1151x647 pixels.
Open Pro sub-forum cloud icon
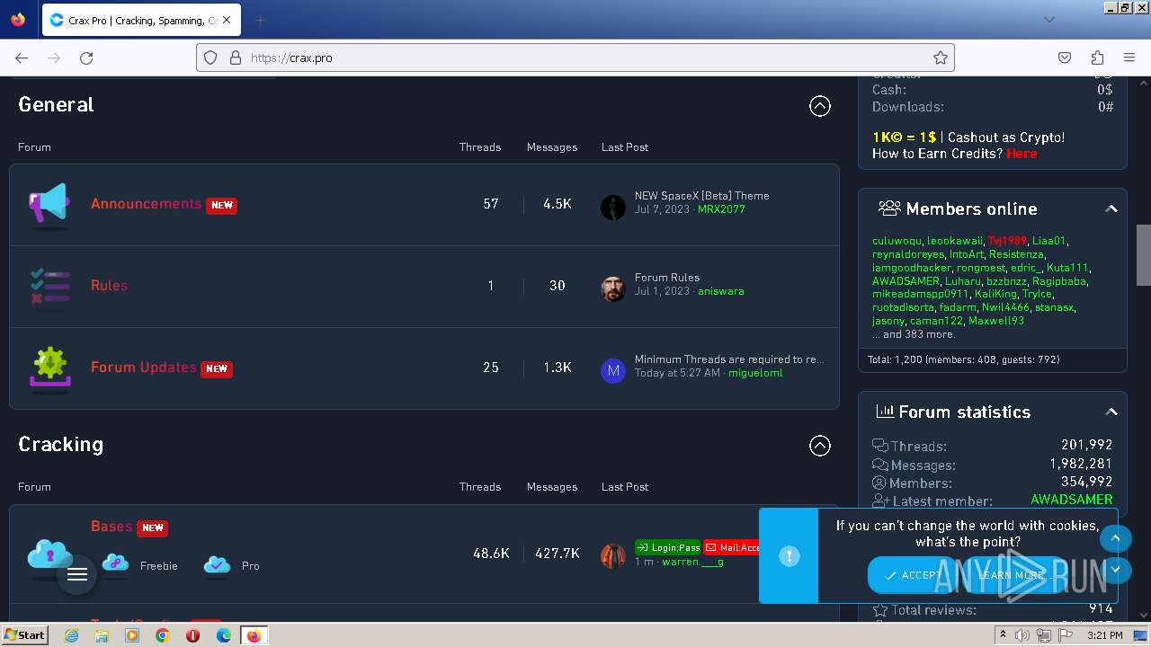coord(217,564)
